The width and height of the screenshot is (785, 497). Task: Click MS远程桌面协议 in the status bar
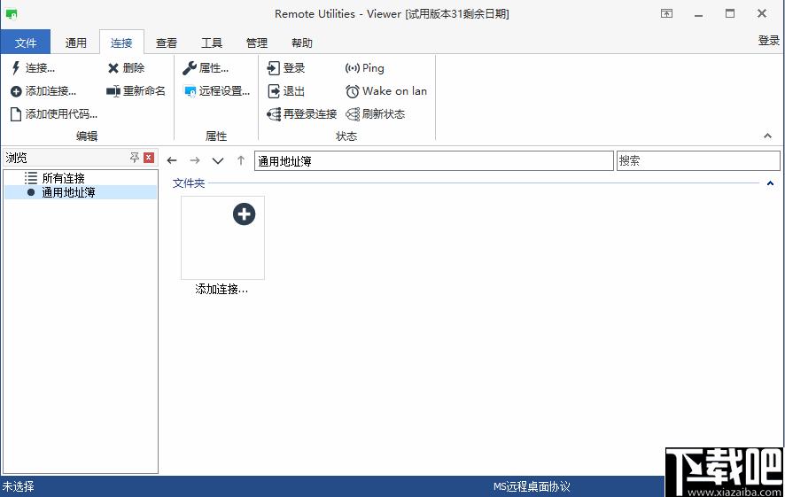point(532,486)
